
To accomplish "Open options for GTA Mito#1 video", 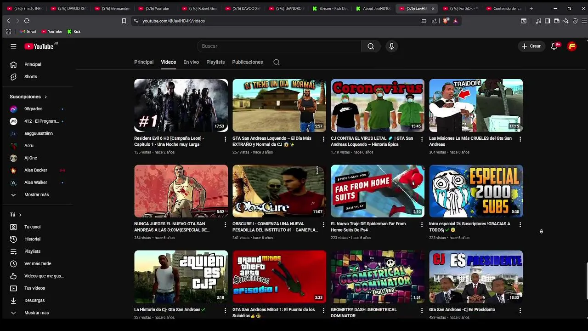I will (x=323, y=310).
